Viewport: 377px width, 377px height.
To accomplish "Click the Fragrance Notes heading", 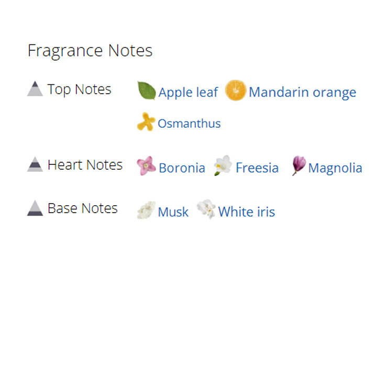I will click(x=90, y=51).
